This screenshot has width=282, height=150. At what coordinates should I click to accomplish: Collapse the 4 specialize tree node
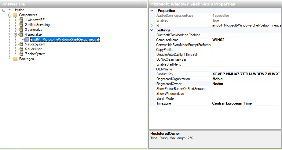pyautogui.click(x=15, y=34)
